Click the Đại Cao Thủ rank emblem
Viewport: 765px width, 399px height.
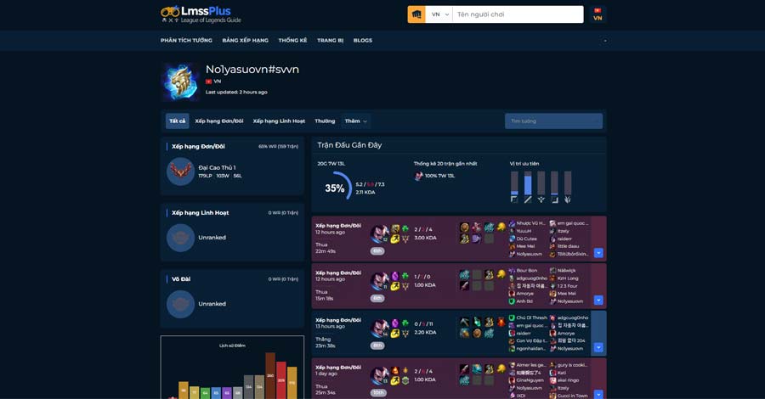pos(180,171)
